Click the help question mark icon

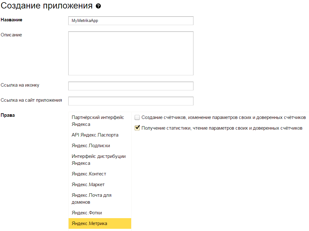coord(98,6)
